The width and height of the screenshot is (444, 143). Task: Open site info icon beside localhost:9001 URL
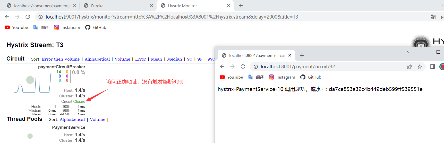(40, 17)
